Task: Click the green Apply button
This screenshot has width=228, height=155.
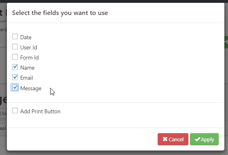Action: coord(204,139)
